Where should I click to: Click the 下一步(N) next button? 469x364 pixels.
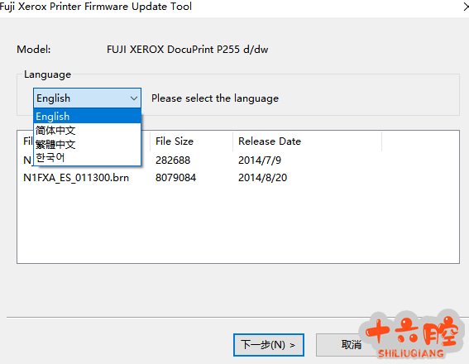tap(269, 345)
